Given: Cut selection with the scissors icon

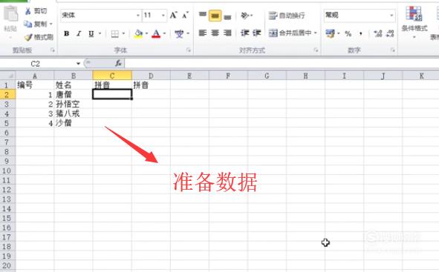Looking at the screenshot, I should 28,11.
